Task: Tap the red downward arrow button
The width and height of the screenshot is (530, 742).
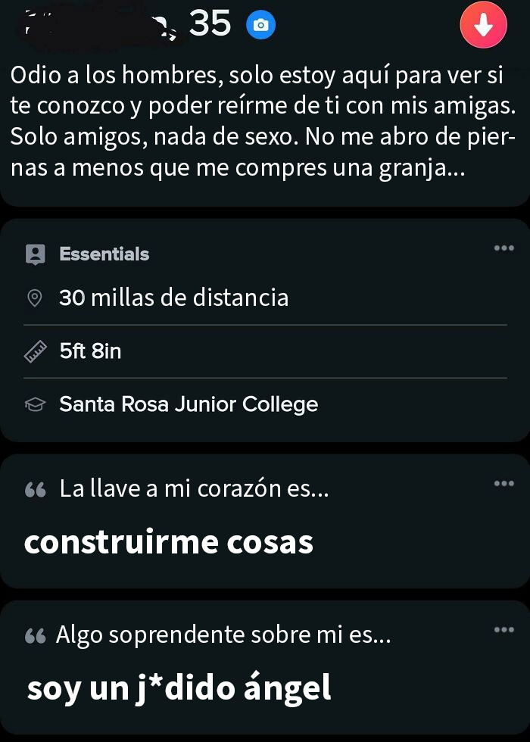Action: coord(483,25)
